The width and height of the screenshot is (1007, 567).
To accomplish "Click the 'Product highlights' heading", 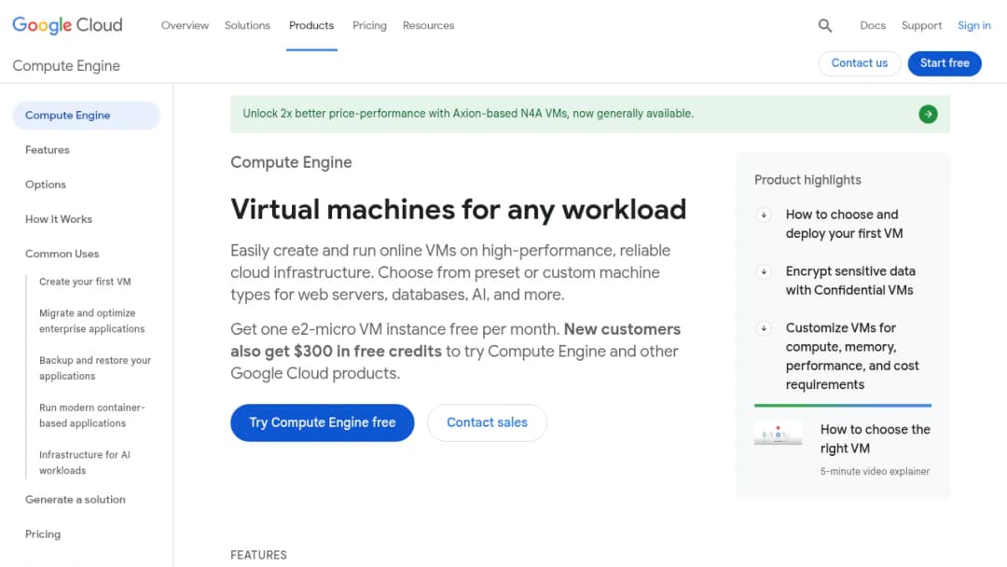I will (x=807, y=180).
